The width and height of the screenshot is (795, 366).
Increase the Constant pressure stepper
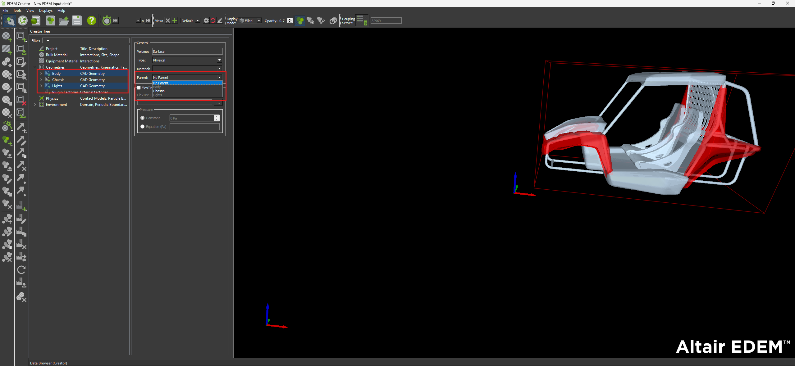coord(217,116)
